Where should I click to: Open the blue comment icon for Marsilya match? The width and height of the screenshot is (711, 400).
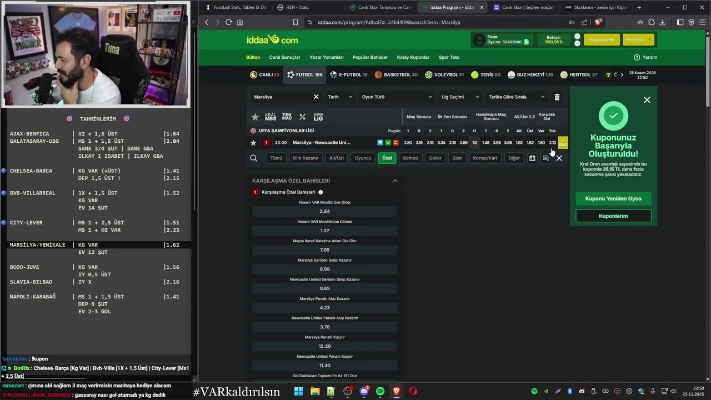point(380,143)
